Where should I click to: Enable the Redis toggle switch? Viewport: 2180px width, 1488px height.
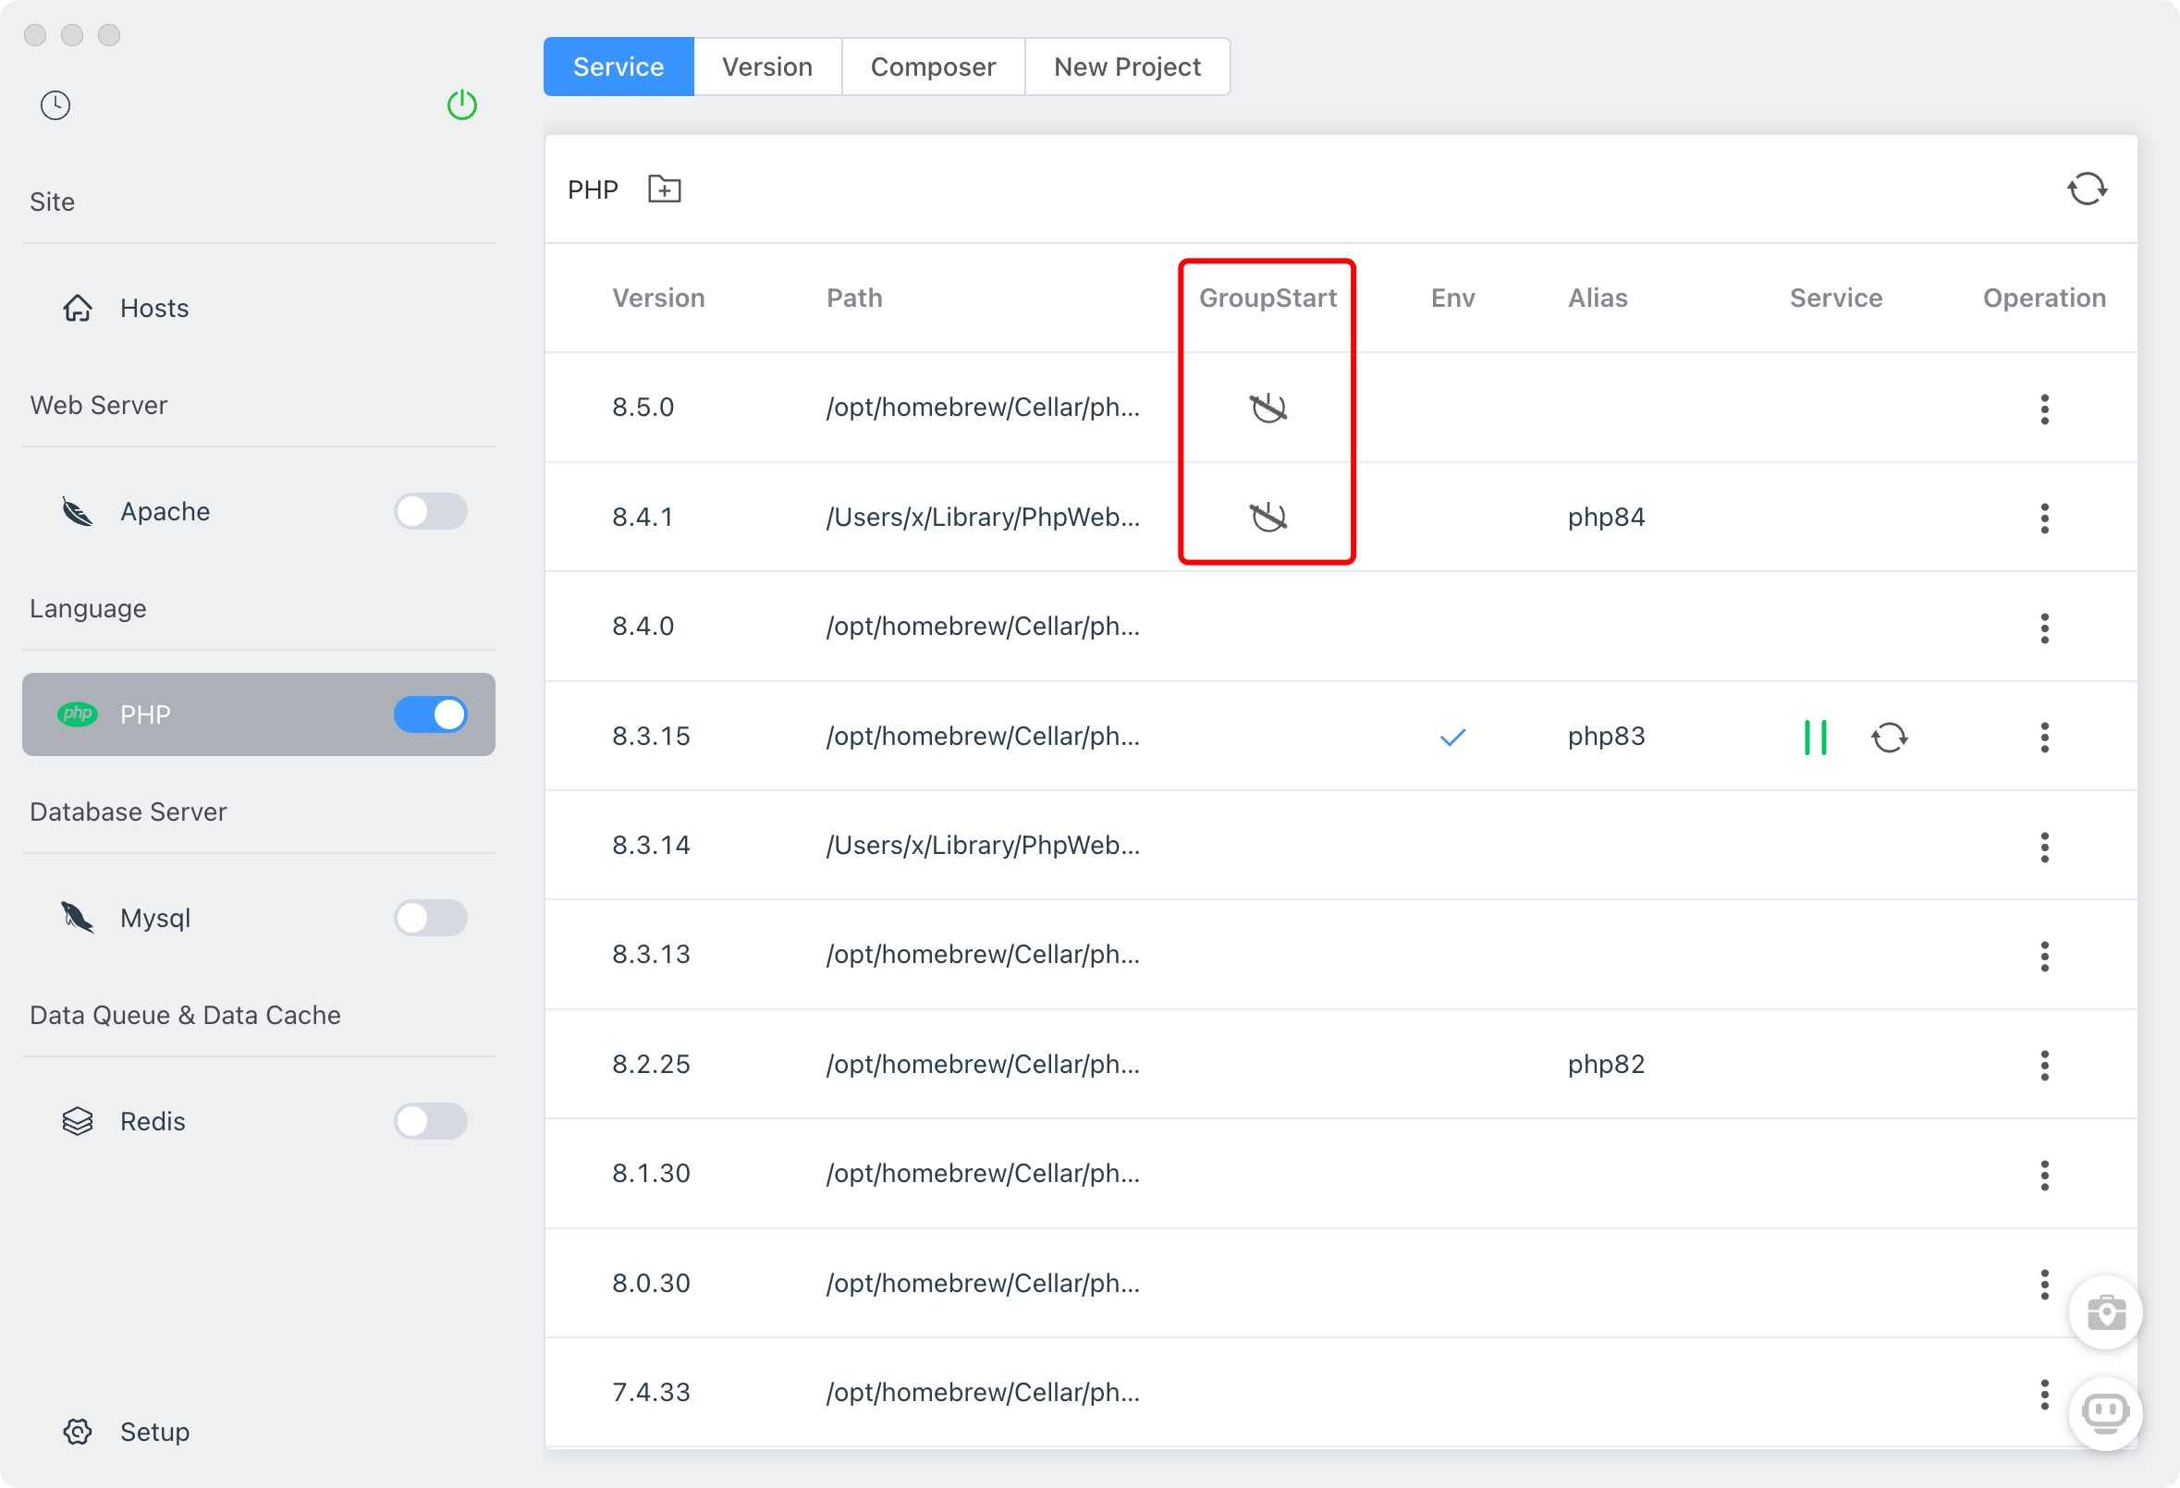point(431,1121)
